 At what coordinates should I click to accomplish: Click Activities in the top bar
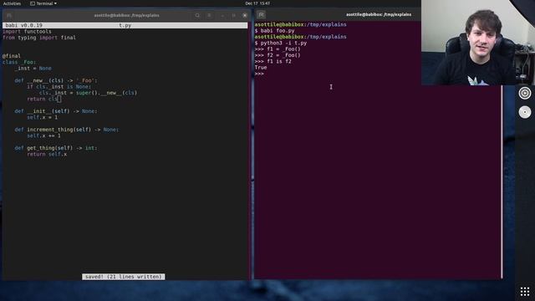[x=12, y=3]
